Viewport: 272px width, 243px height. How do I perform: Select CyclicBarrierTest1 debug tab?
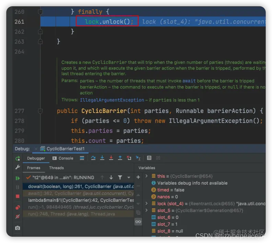tap(62, 149)
